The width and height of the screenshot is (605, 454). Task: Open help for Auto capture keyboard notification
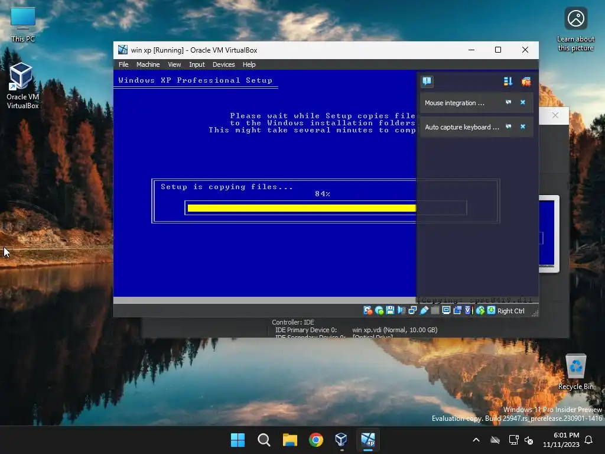click(x=509, y=127)
